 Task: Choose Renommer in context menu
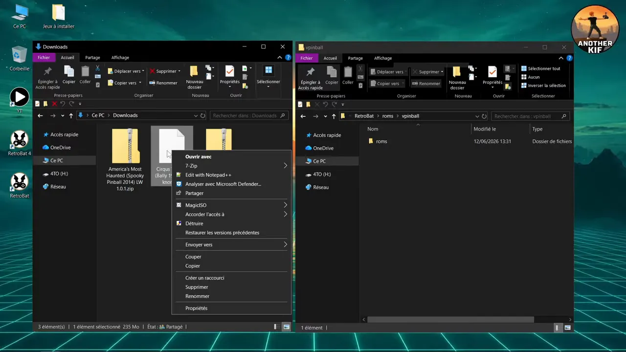click(x=231, y=296)
